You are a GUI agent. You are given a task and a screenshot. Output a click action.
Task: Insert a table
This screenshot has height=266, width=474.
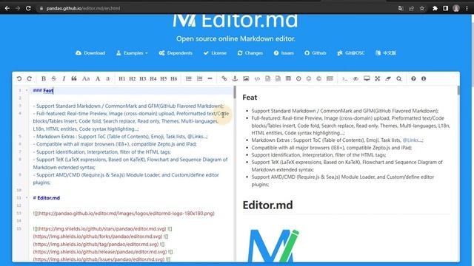(288, 79)
